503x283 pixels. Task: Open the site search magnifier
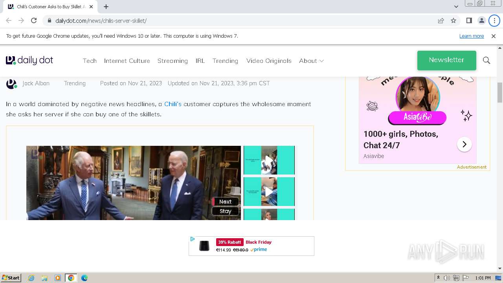[486, 60]
